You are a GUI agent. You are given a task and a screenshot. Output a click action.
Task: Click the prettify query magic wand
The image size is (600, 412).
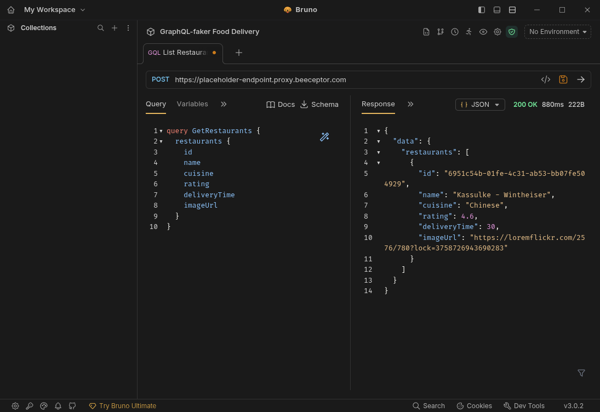tap(324, 137)
